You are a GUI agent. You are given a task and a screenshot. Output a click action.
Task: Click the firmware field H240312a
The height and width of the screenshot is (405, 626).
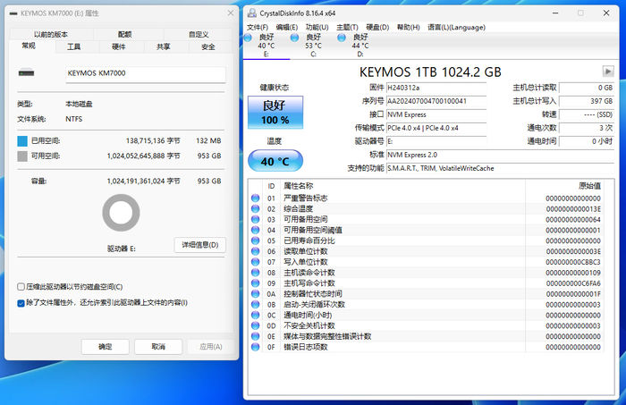click(436, 88)
